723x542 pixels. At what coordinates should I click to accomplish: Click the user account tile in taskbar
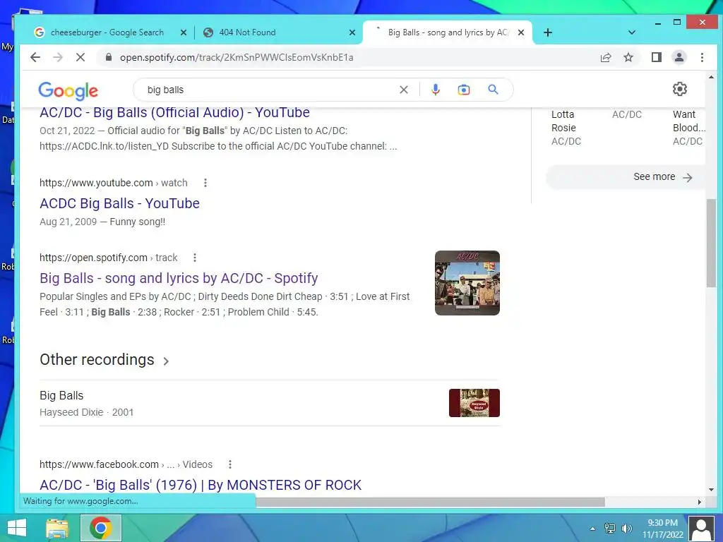[703, 528]
